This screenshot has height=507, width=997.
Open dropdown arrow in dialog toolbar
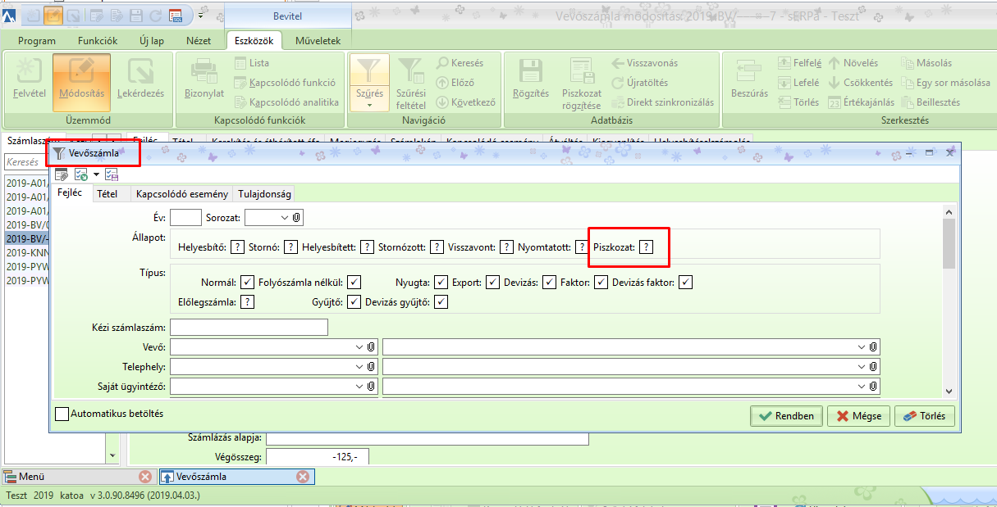(95, 174)
